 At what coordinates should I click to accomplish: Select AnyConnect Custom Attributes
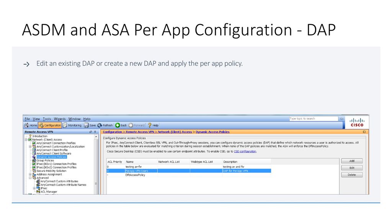[59, 181]
